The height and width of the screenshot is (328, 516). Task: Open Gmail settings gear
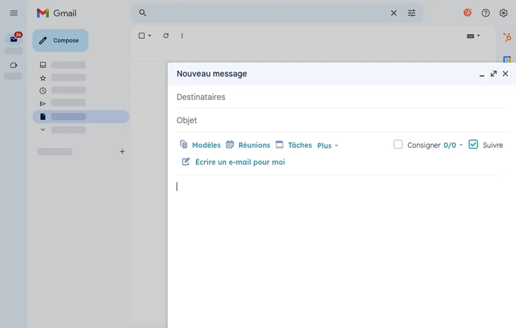coord(504,13)
